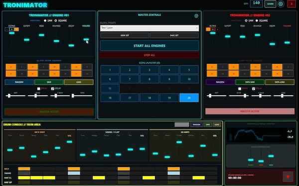Click Engine #02 ENVMOD slider handle

tap(258, 35)
